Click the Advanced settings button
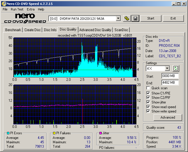The height and width of the screenshot is (152, 188). point(168,117)
